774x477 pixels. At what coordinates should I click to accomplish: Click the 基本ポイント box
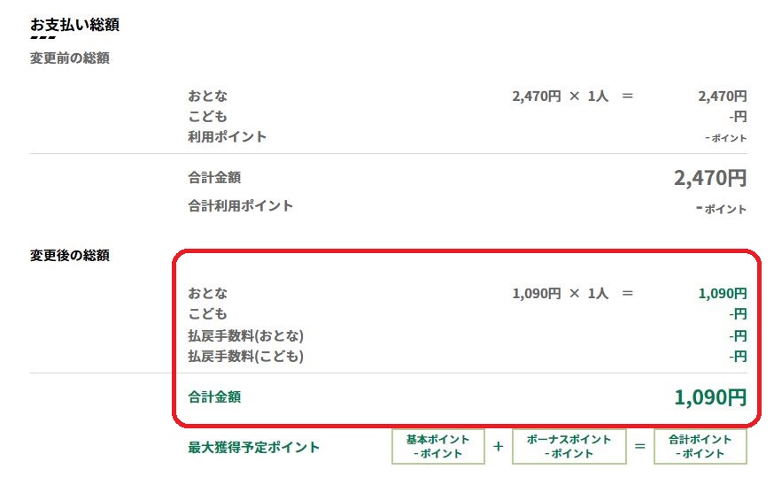438,446
